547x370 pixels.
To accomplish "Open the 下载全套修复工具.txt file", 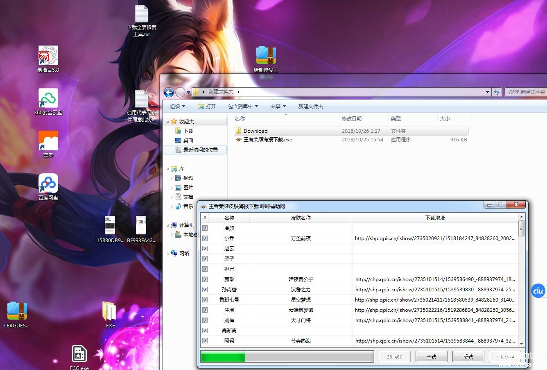I will point(141,15).
